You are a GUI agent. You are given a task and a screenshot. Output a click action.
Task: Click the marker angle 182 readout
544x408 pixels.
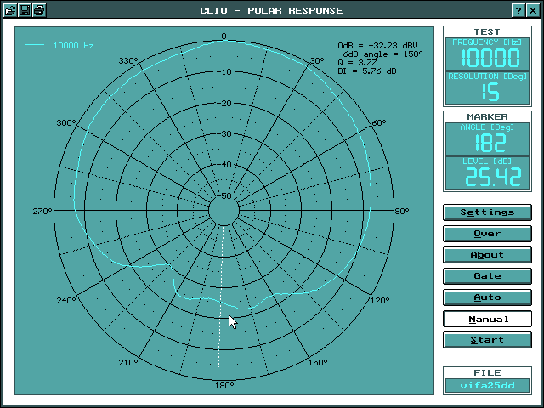(487, 143)
